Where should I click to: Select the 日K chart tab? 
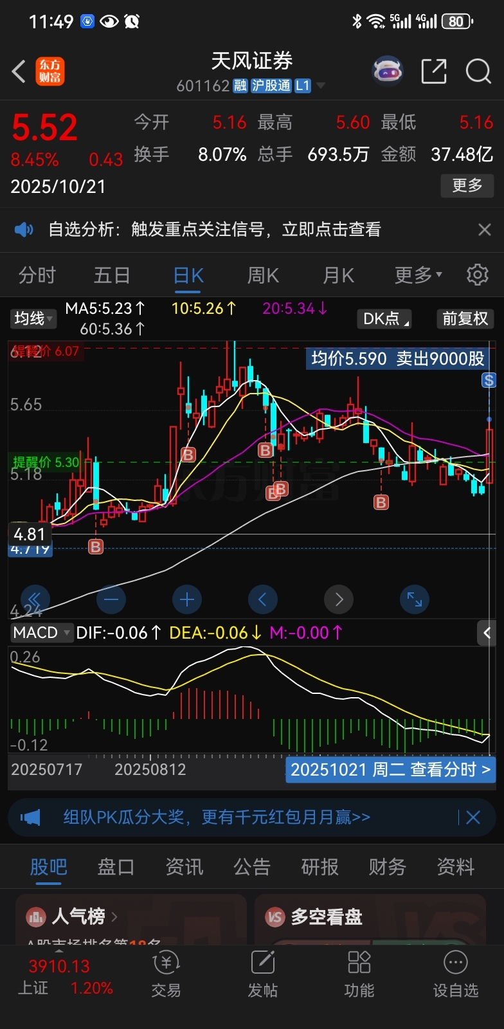(x=188, y=275)
